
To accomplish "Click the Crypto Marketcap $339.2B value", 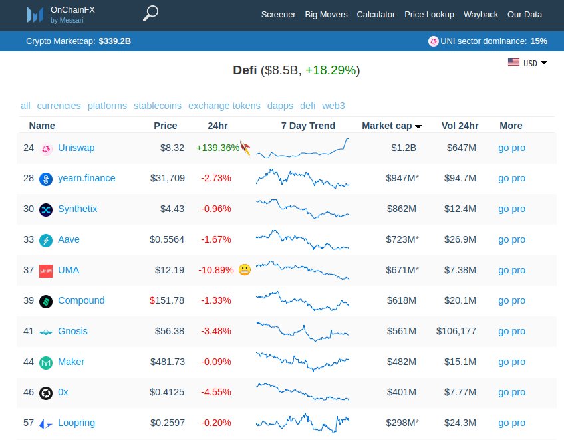I will point(115,41).
